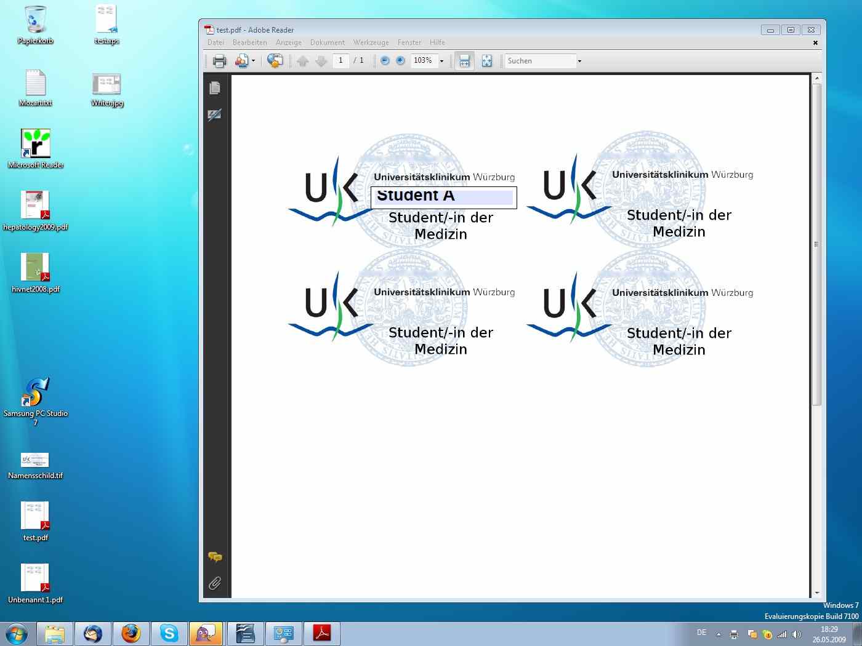The height and width of the screenshot is (646, 862).
Task: Open the Datei menu
Action: click(216, 42)
